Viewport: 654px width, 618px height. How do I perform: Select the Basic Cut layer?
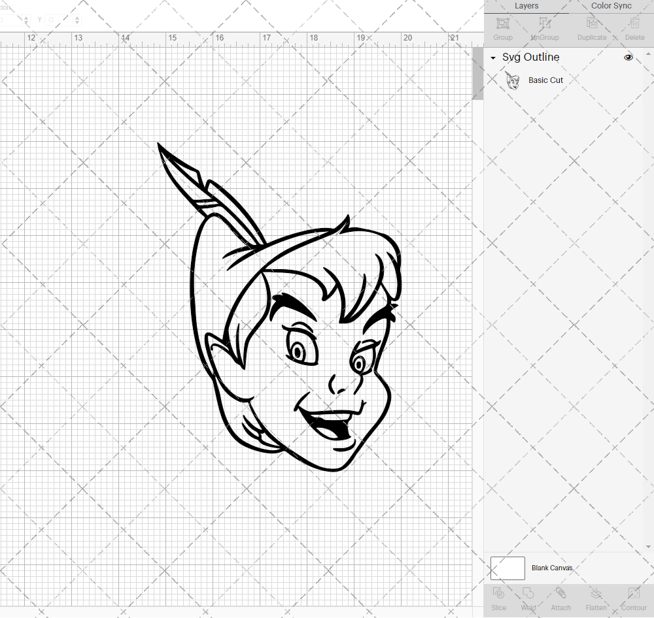click(545, 80)
